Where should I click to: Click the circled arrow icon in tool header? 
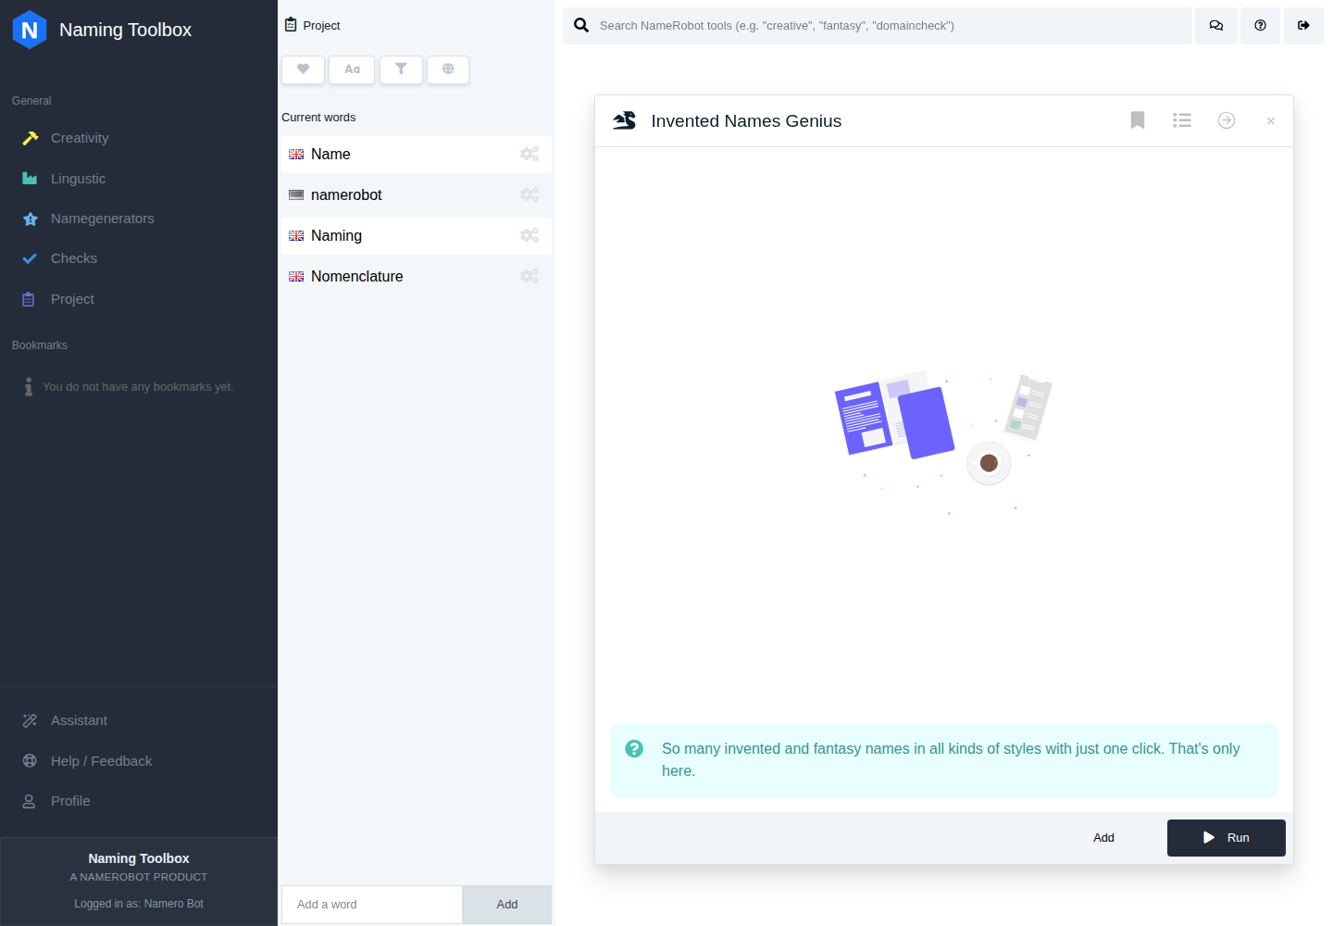click(1227, 120)
